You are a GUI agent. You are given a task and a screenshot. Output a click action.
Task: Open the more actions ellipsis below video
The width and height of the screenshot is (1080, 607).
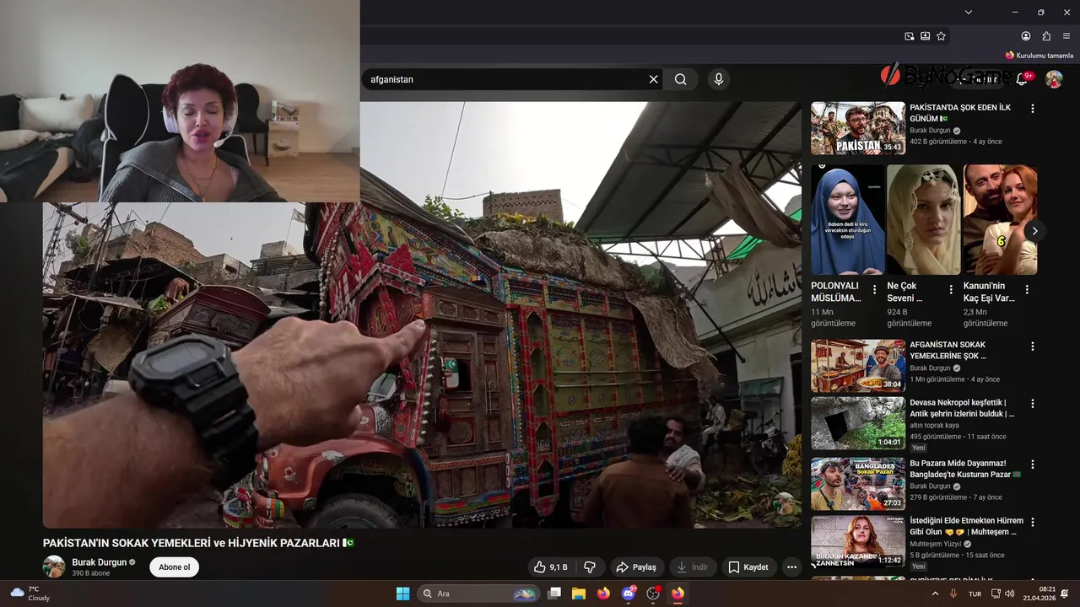(791, 567)
